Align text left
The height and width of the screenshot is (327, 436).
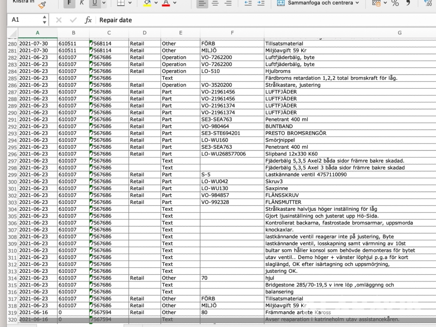click(x=202, y=3)
